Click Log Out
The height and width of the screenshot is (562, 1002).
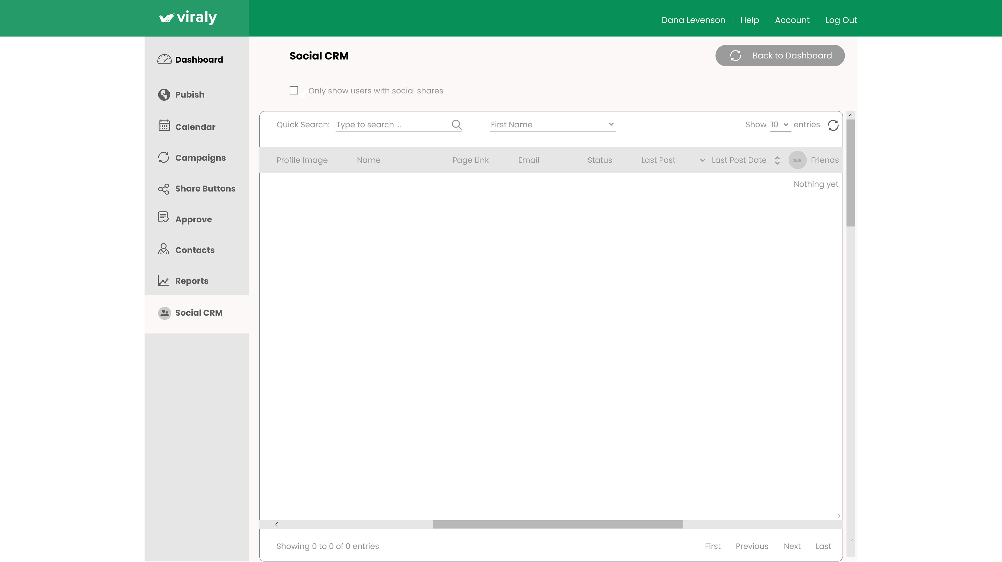841,20
